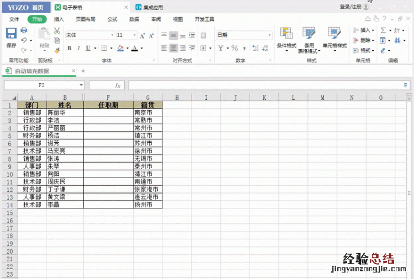Click the 条件格式 conditional formatting button
The image size is (414, 279).
click(x=286, y=39)
